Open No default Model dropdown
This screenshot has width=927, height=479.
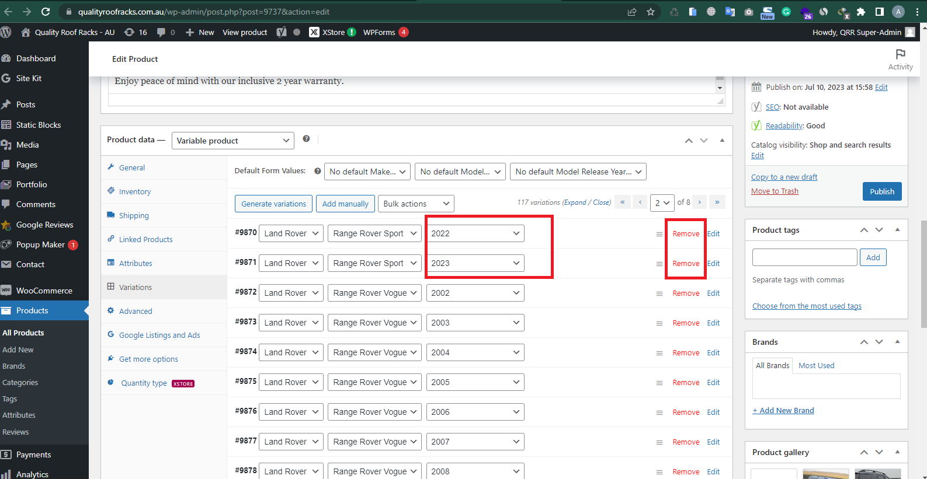460,172
